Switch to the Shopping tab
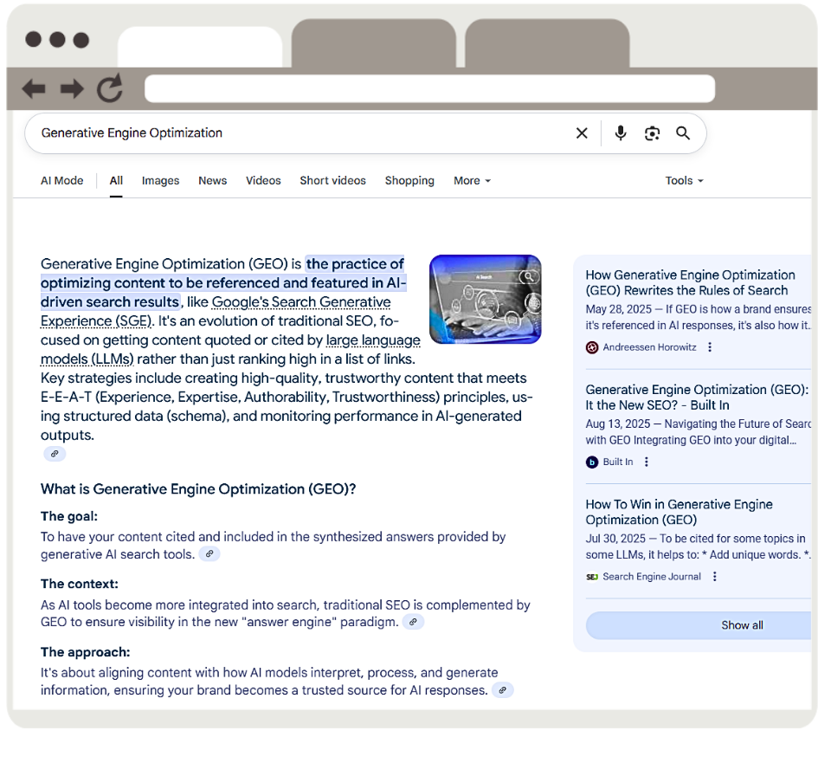831x763 pixels. click(409, 180)
